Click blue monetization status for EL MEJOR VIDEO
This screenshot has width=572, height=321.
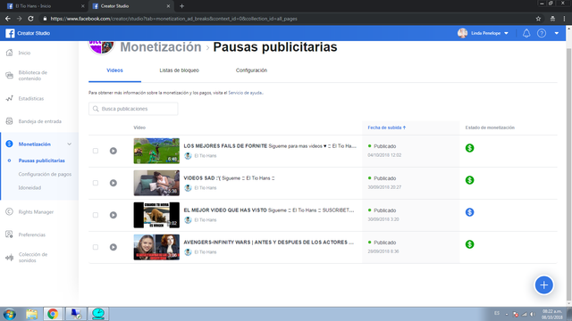[469, 212]
